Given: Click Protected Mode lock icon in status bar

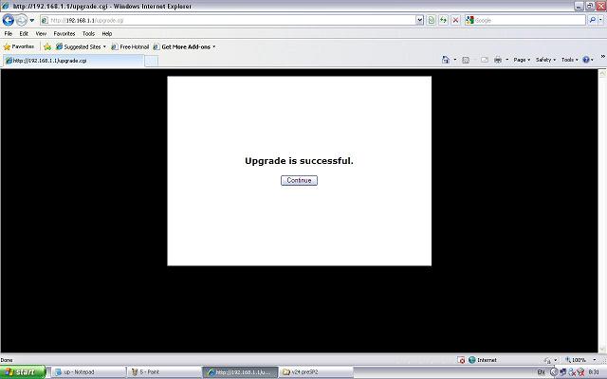Looking at the screenshot, I should pos(548,360).
